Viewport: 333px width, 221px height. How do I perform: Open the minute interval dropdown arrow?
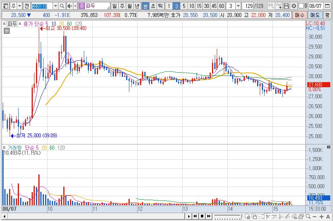(x=238, y=6)
